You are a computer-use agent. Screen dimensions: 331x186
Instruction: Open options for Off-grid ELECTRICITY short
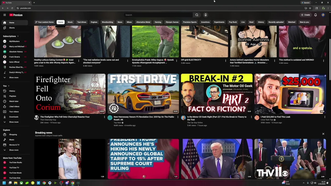(225, 61)
